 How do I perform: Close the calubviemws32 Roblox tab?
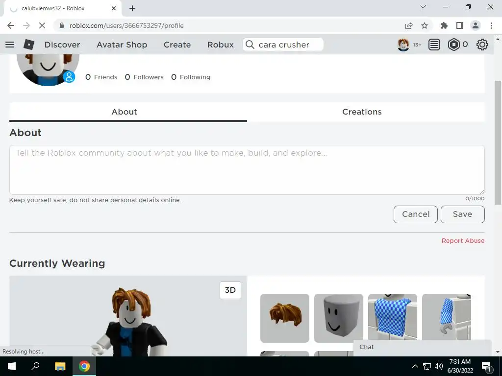(114, 8)
